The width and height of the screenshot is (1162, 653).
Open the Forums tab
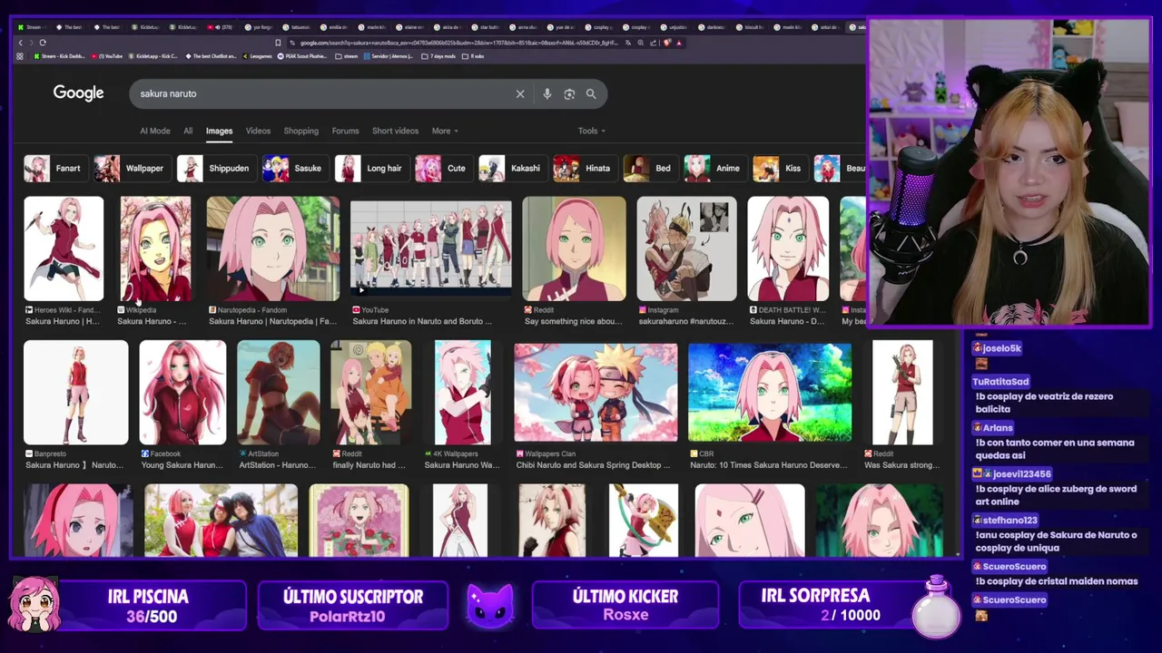coord(345,131)
